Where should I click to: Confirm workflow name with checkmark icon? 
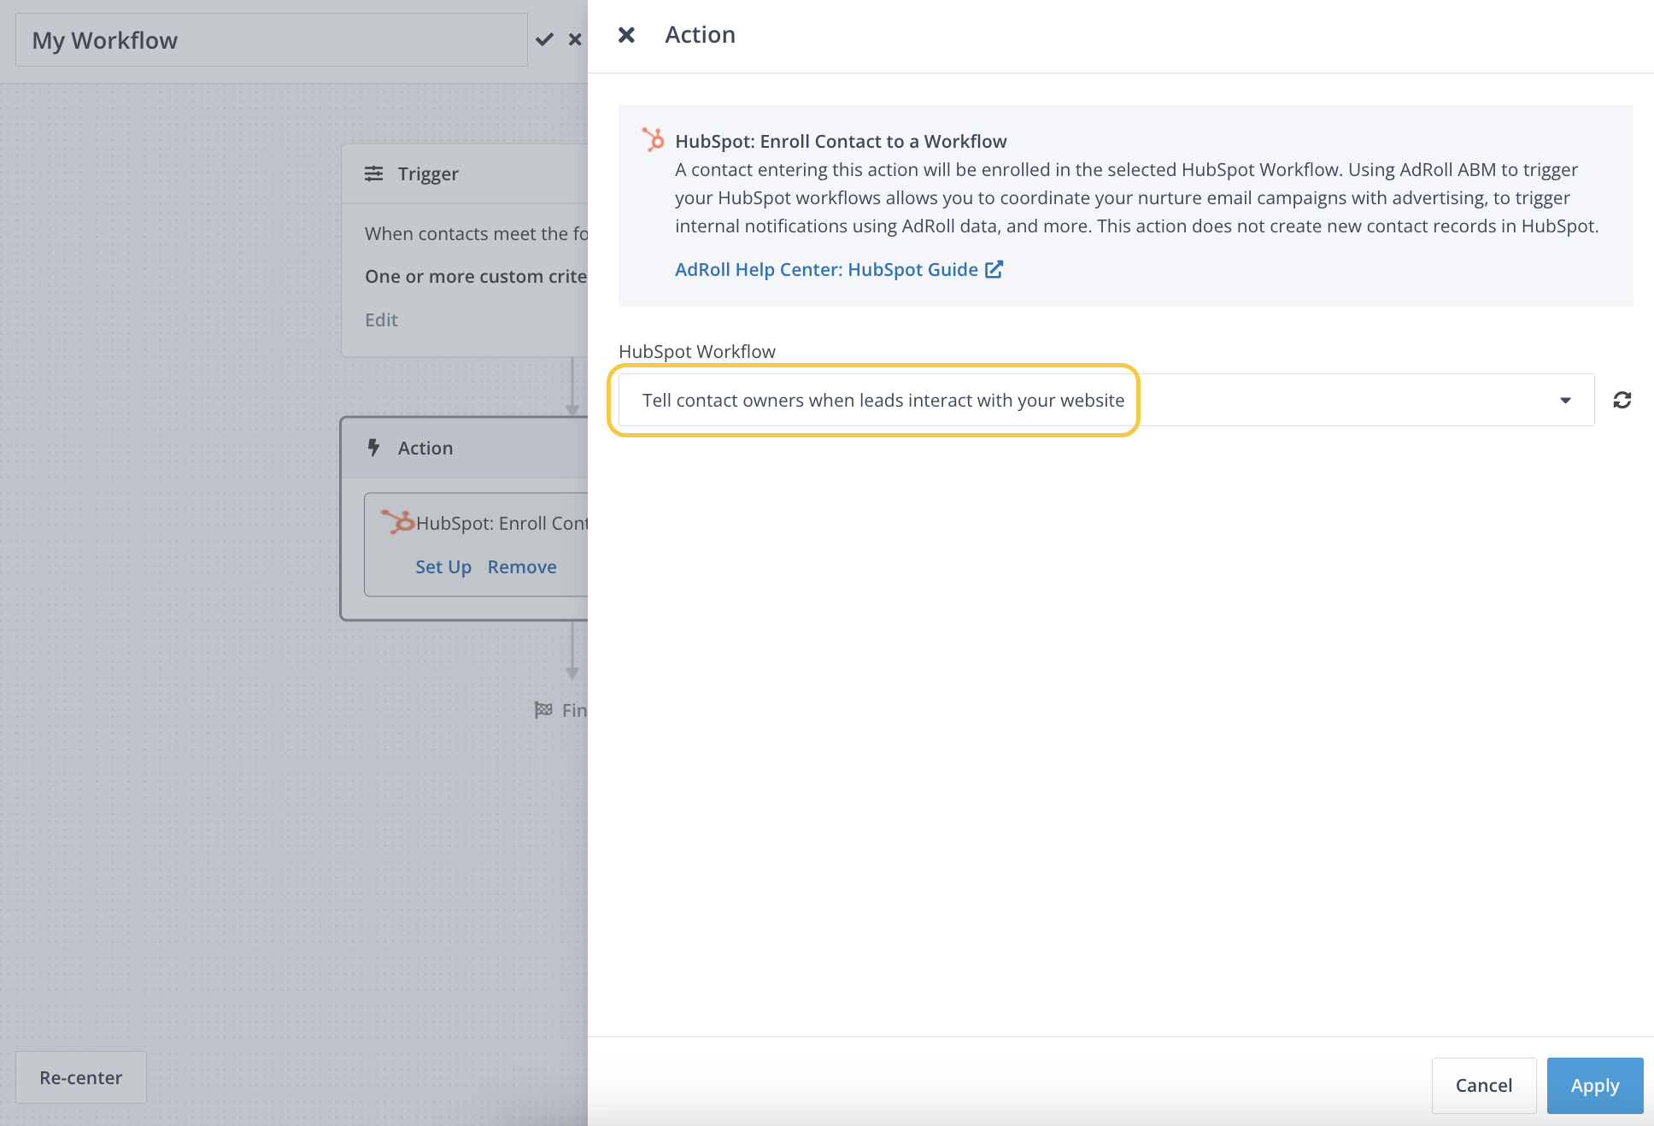(x=544, y=39)
